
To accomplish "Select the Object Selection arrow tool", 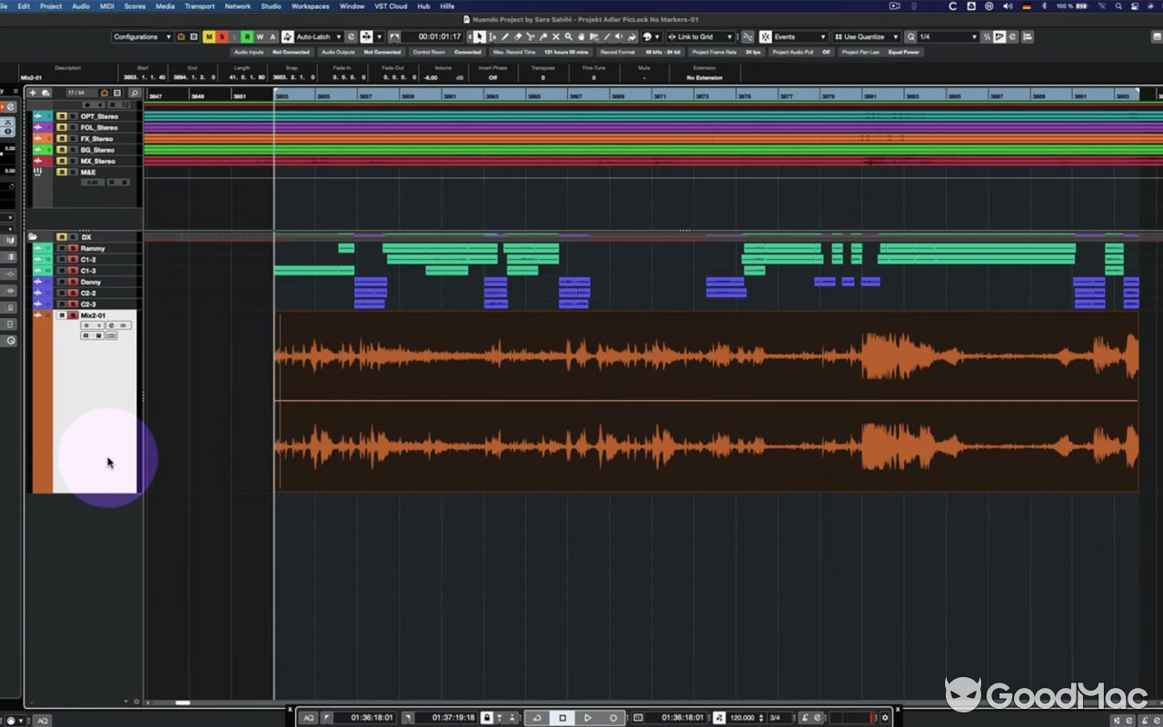I will 480,37.
